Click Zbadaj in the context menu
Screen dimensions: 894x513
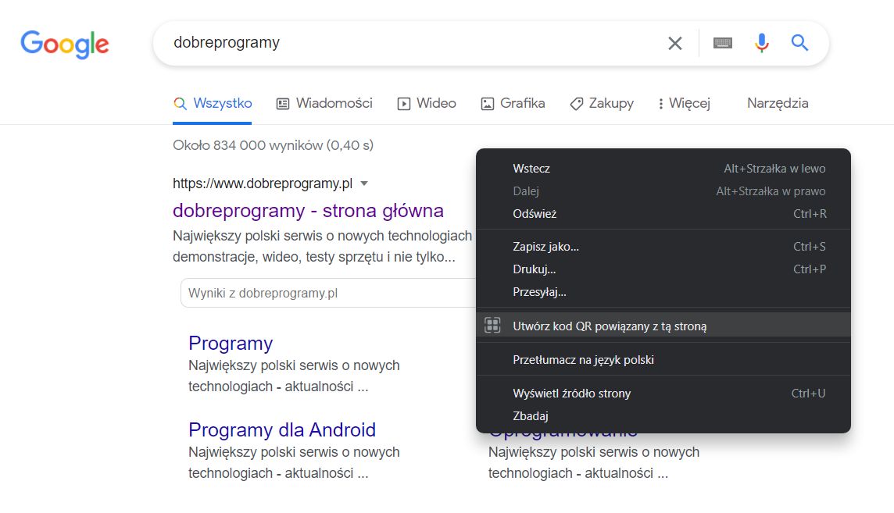coord(531,416)
